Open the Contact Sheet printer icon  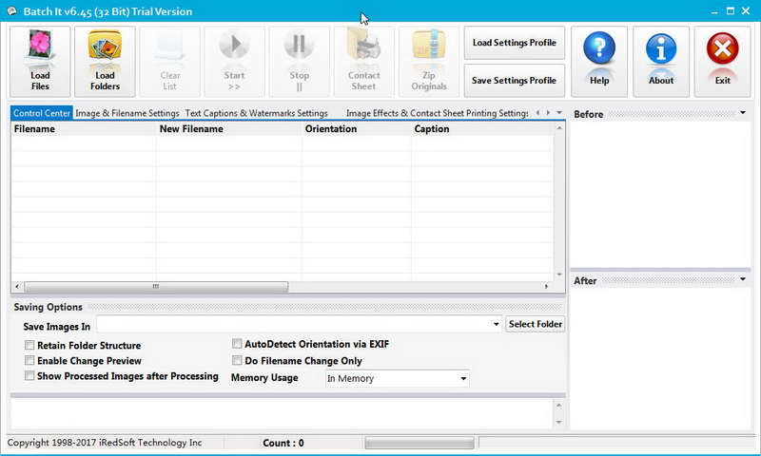pos(364,47)
